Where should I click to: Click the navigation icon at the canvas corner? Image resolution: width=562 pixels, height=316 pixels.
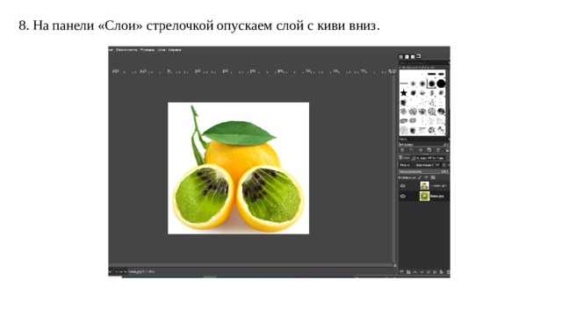tap(394, 265)
